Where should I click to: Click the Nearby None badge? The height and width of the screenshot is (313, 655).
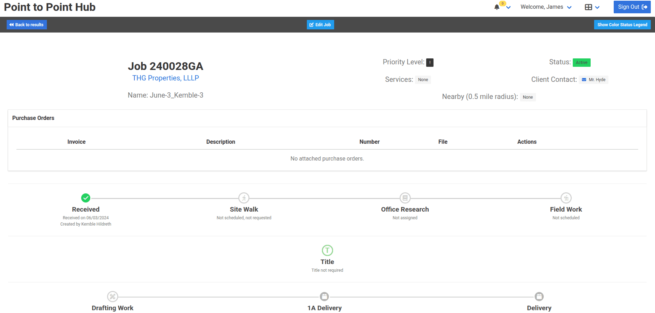(528, 97)
